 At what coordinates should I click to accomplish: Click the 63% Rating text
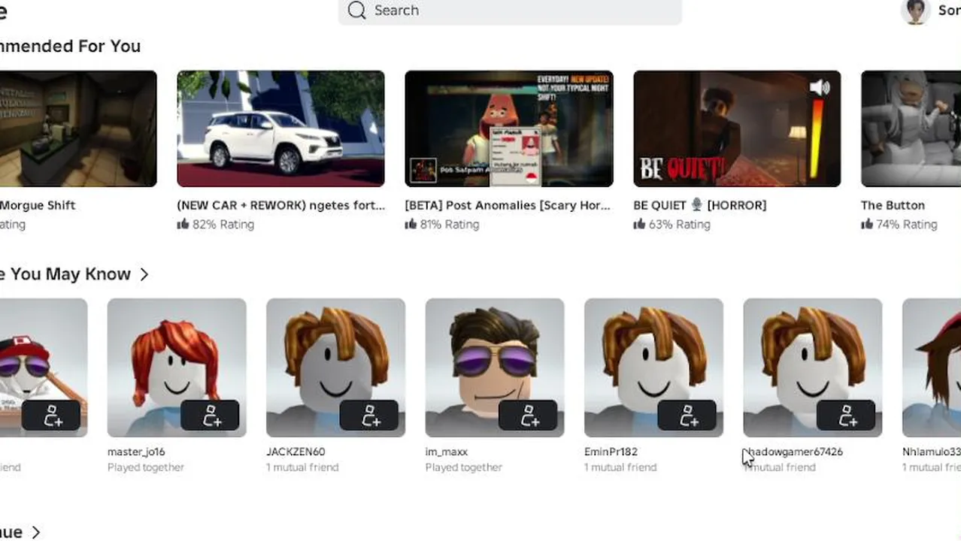point(680,224)
